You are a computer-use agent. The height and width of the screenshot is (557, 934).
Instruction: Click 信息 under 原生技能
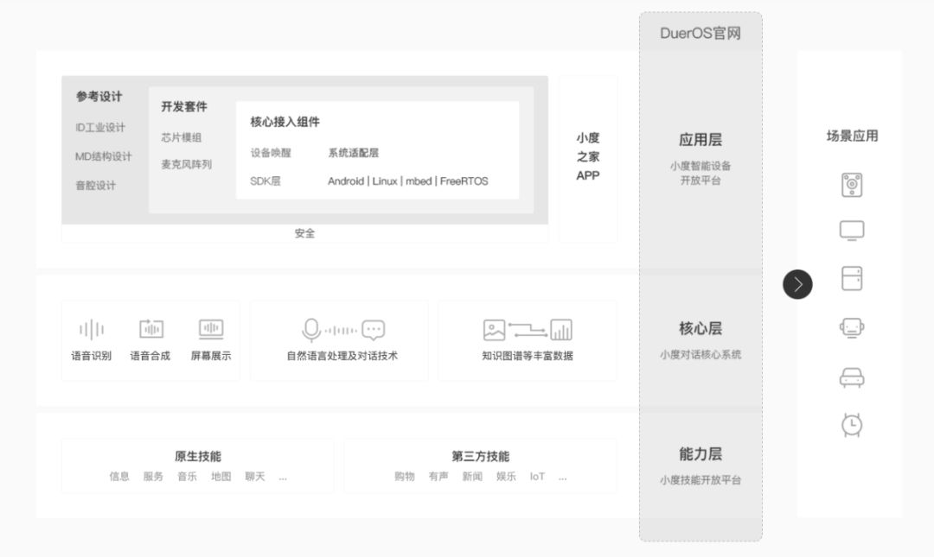click(x=119, y=477)
